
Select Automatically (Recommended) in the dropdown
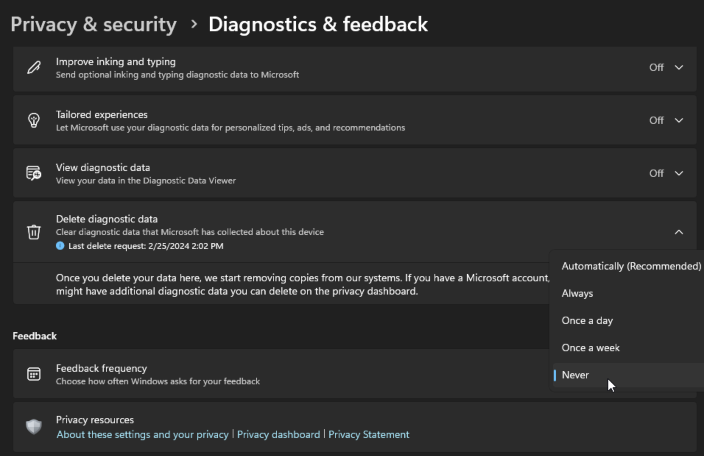[x=629, y=266]
